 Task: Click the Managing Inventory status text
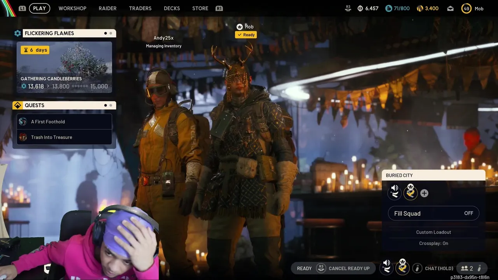pyautogui.click(x=163, y=46)
